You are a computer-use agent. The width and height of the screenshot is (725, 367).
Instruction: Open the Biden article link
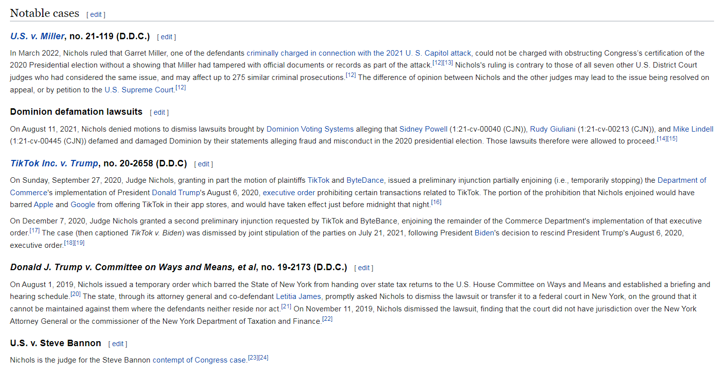pyautogui.click(x=484, y=233)
